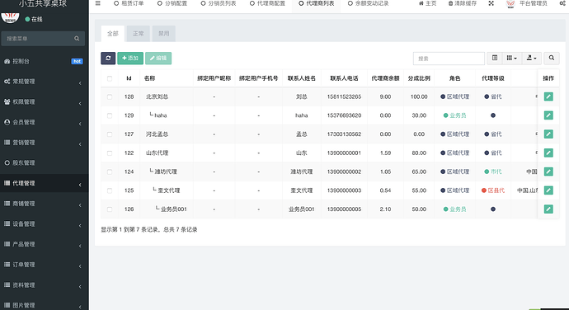The image size is (569, 310).
Task: Click the 清除缓存 trash icon
Action: pyautogui.click(x=450, y=3)
